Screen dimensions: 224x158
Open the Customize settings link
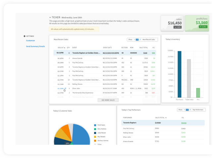pos(30,40)
